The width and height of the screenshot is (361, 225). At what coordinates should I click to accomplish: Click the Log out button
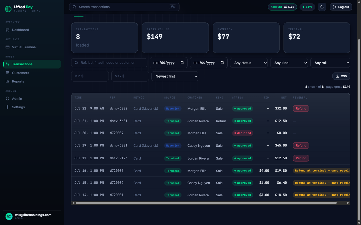341,7
